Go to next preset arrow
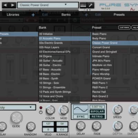The height and width of the screenshot is (138, 138). click(12, 5)
